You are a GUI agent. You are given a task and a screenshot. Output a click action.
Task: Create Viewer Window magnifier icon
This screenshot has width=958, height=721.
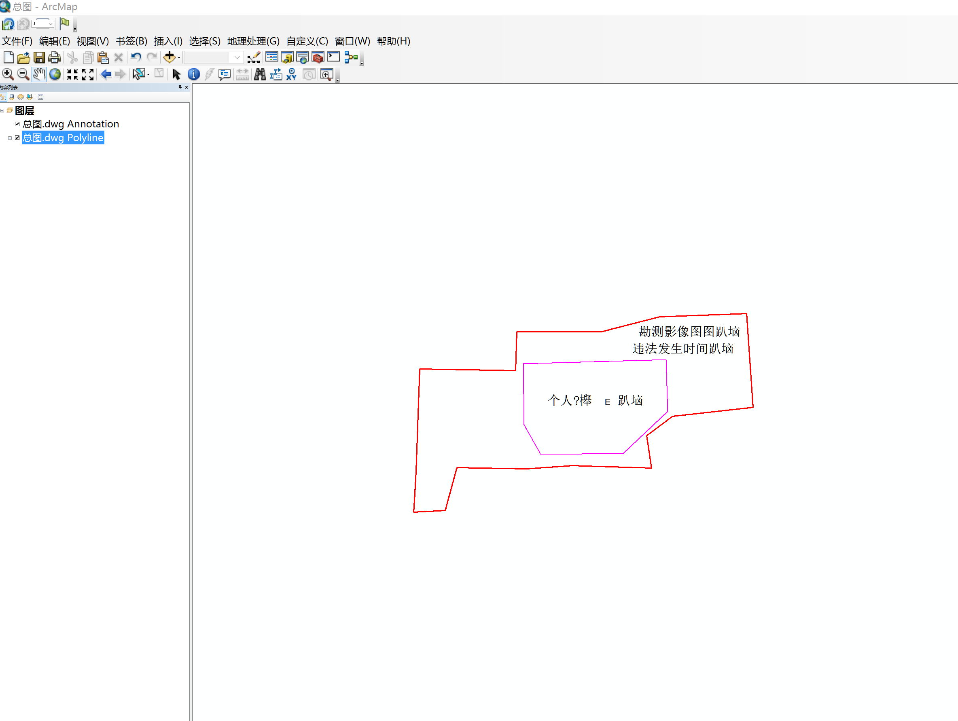(x=326, y=74)
